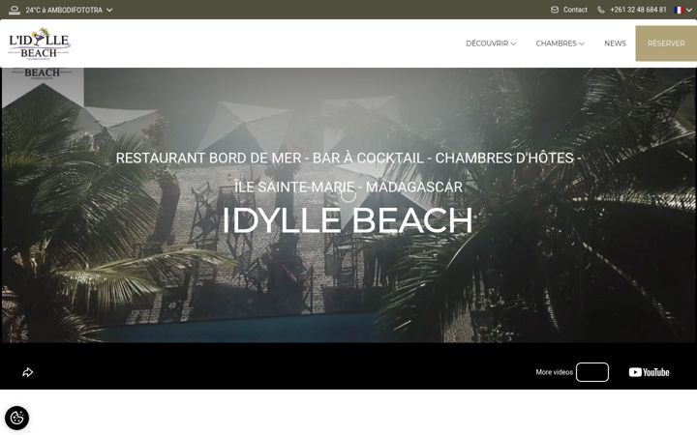Open the More videos thumbnail box

click(592, 372)
